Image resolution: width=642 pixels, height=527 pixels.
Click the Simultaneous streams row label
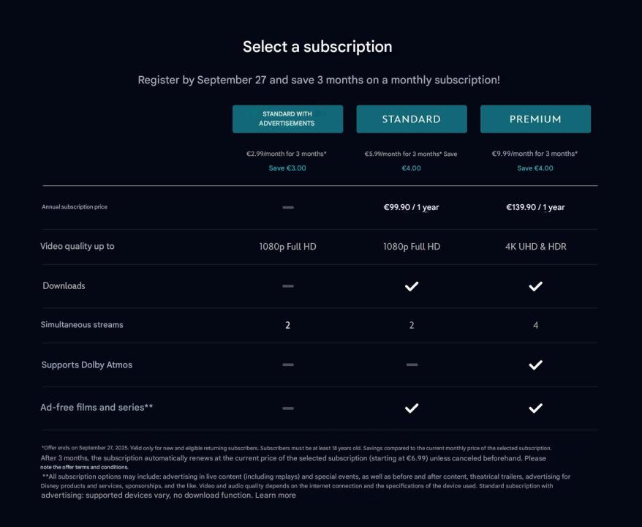coord(82,325)
